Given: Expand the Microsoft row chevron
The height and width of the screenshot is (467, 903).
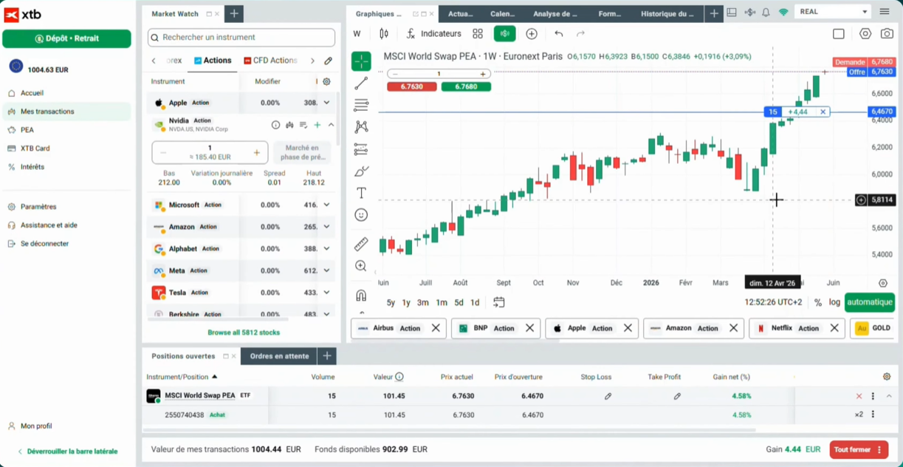Looking at the screenshot, I should pos(326,205).
